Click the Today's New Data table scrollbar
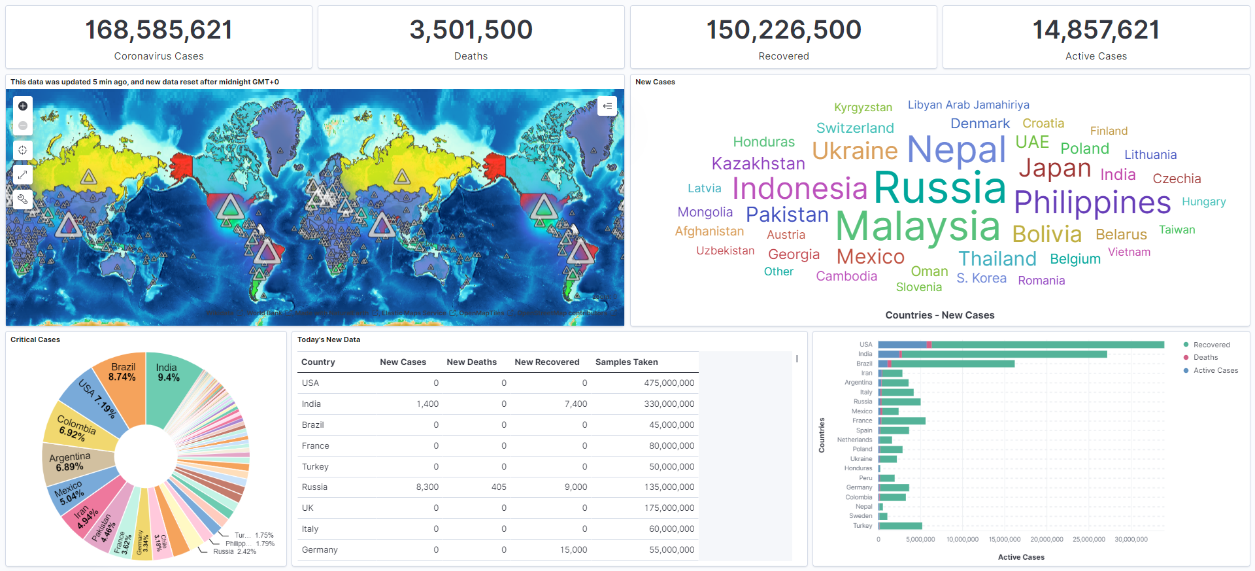 point(797,358)
